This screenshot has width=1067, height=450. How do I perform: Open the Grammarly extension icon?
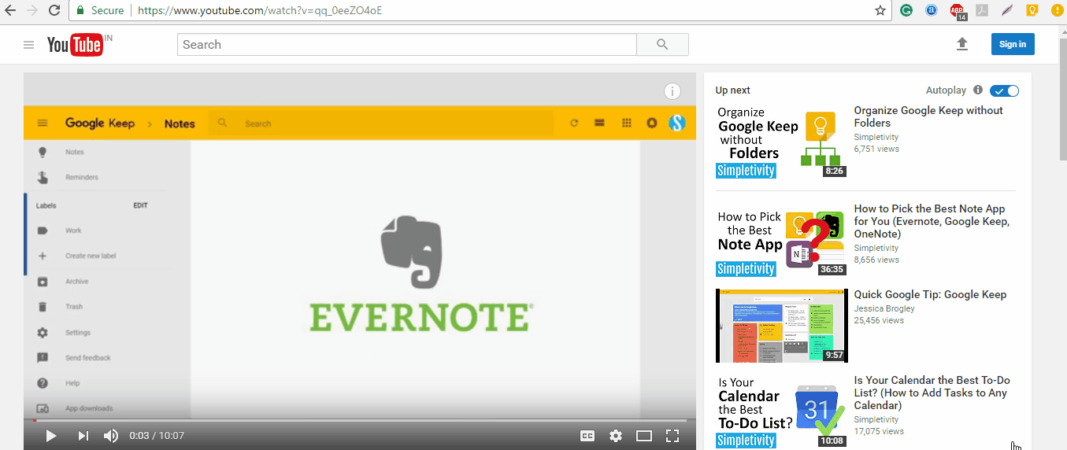(x=906, y=10)
